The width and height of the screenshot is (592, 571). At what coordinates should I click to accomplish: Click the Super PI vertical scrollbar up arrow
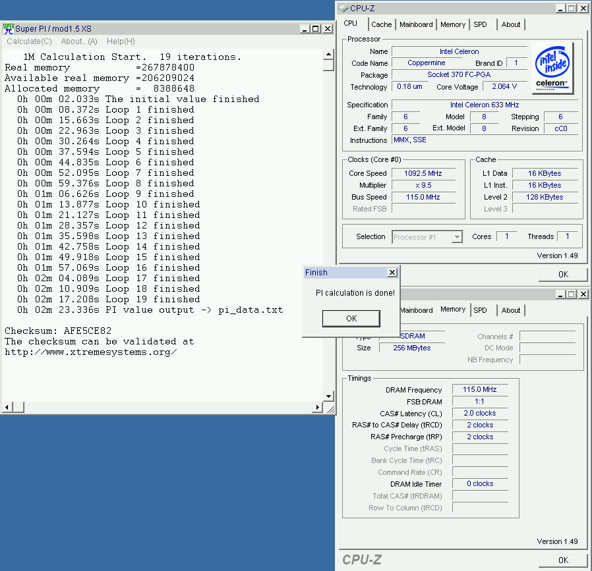click(328, 55)
